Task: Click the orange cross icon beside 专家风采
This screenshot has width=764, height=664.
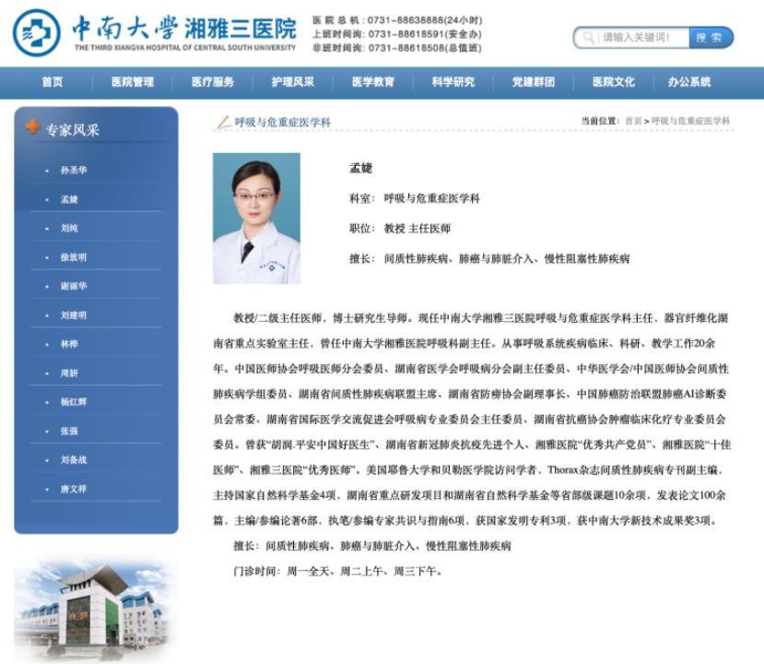Action: point(33,127)
